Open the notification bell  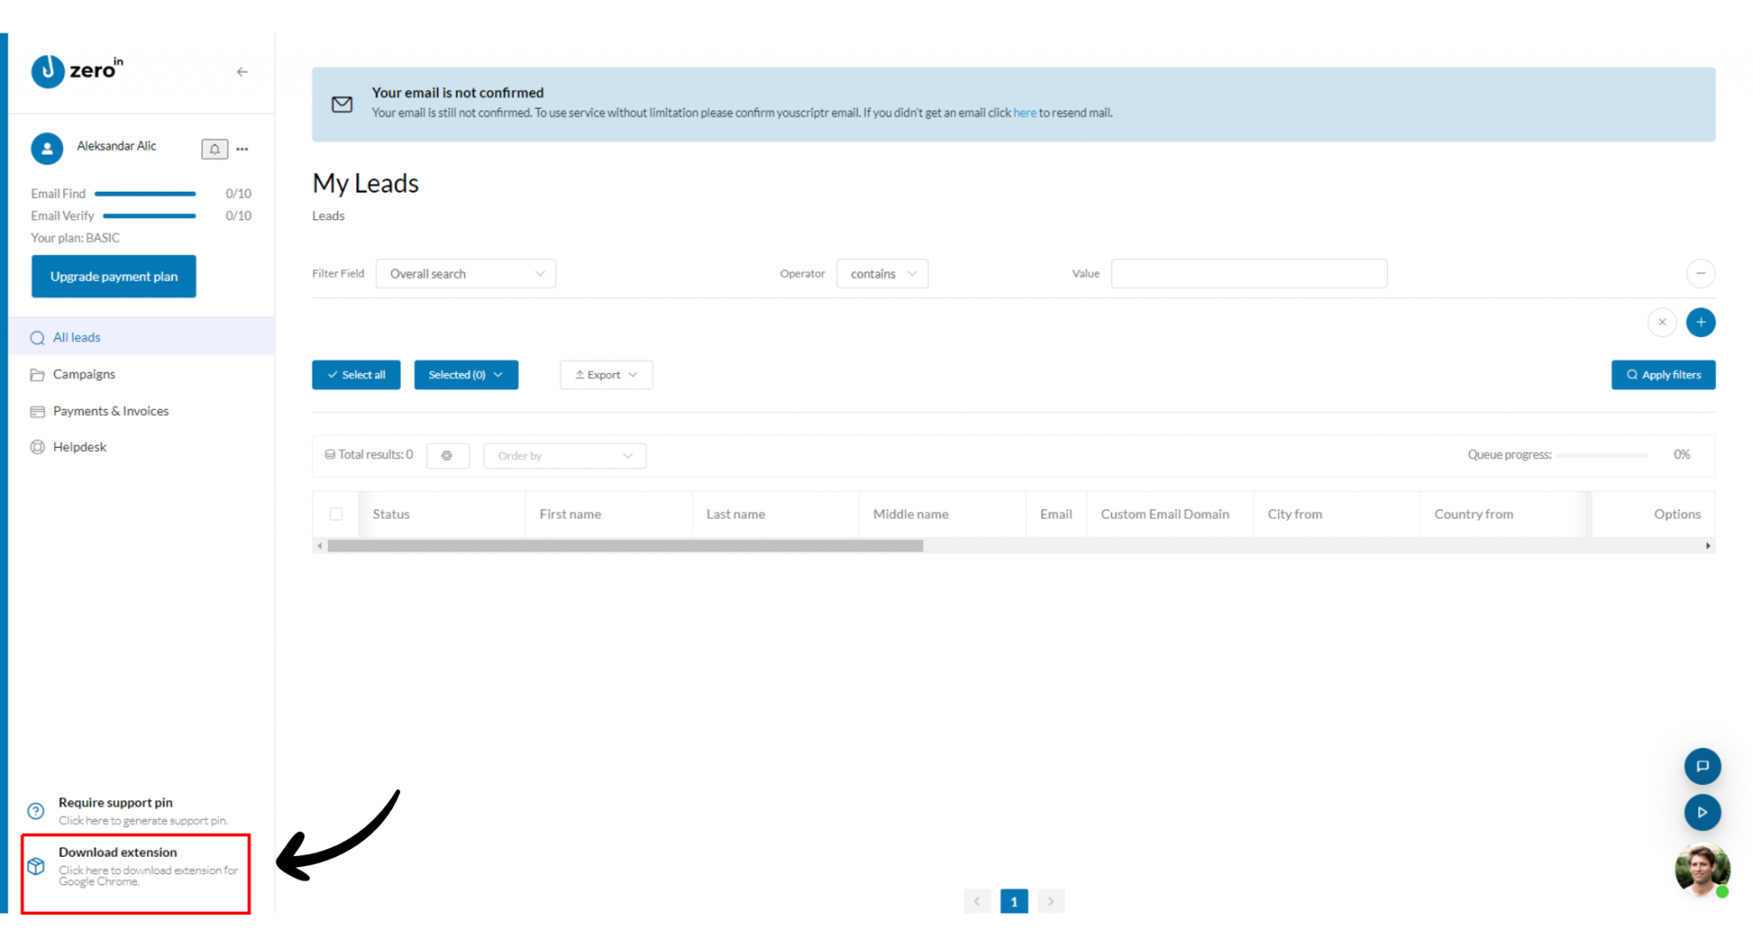click(x=215, y=149)
